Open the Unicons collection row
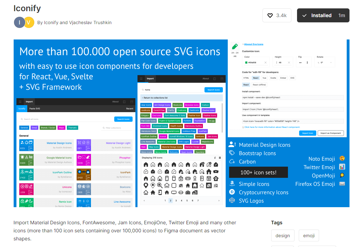Screen dimensions: 360x247 coord(47,189)
